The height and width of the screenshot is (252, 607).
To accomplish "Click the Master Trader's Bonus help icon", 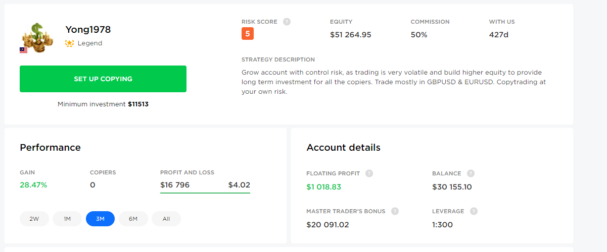I will pos(395,211).
